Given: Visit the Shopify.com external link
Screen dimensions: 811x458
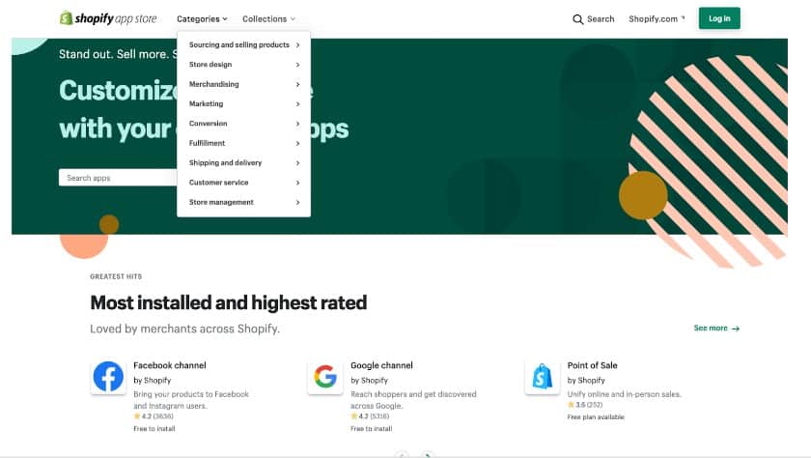Looking at the screenshot, I should (x=657, y=19).
